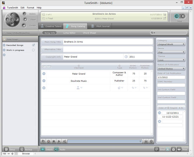Stop audio playback

coord(54,141)
